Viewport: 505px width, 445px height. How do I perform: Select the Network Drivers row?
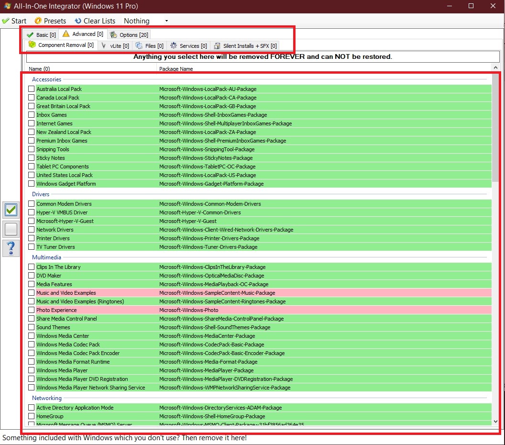coord(260,229)
